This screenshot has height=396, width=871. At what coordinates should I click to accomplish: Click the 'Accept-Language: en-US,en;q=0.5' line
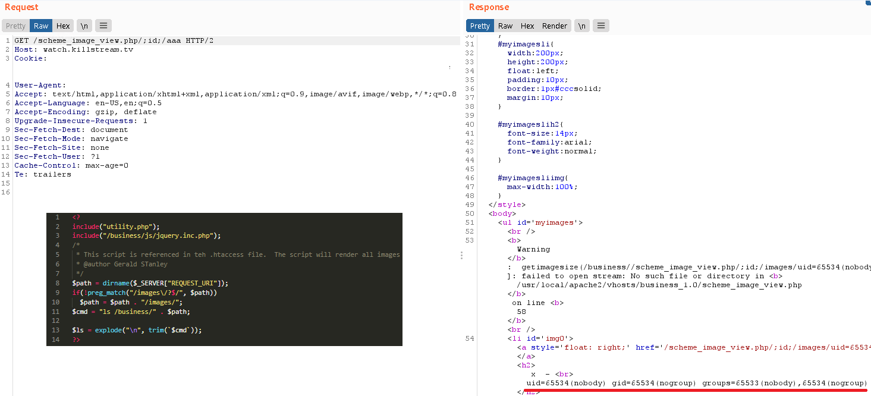(x=88, y=103)
